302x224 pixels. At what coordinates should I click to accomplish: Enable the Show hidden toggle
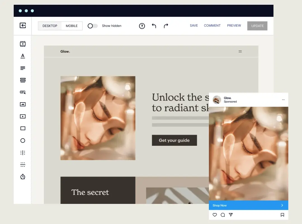tap(92, 25)
